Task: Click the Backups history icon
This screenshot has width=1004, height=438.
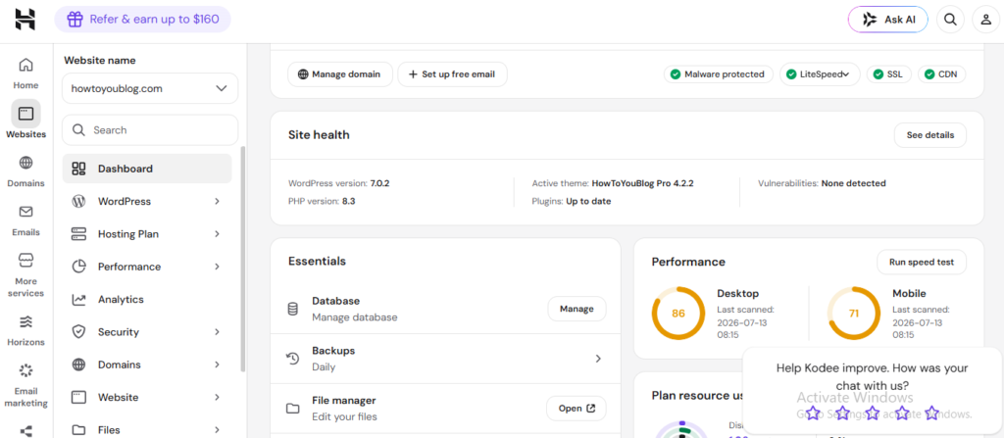Action: click(x=292, y=359)
